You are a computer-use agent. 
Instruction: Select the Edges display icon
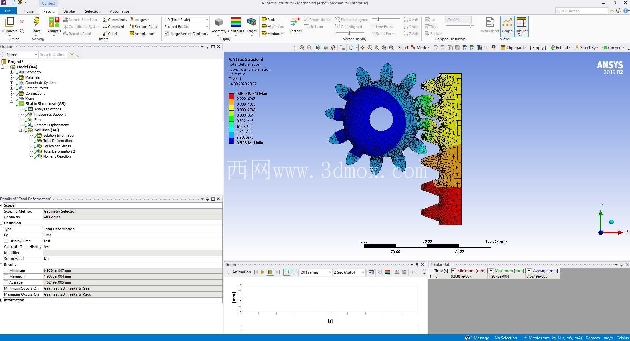click(252, 22)
